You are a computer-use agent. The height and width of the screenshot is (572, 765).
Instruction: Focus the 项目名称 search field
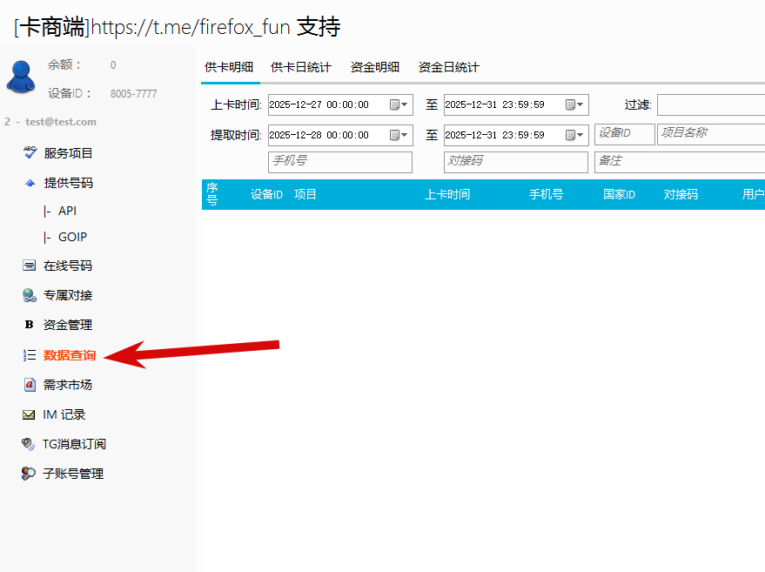click(711, 134)
